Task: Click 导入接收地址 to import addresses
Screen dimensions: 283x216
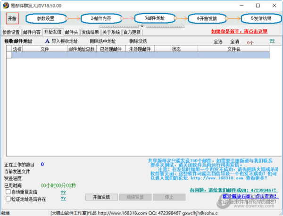Action: coord(65,42)
